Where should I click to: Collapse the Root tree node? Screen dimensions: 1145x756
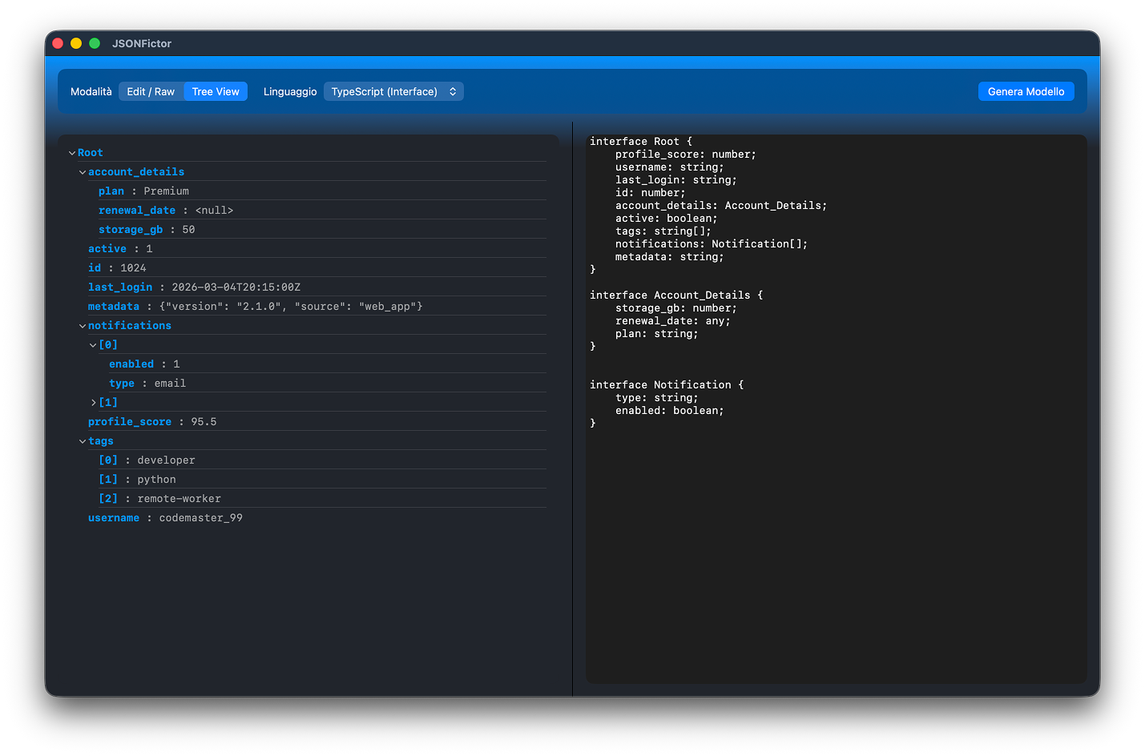72,153
